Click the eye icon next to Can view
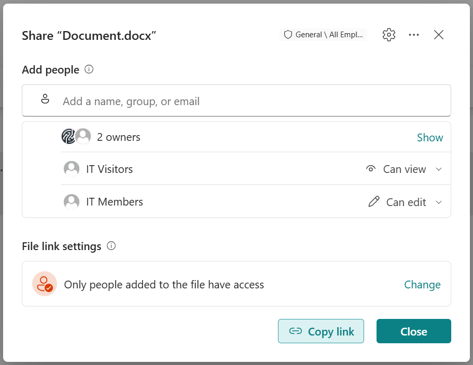Viewport: 473px width, 365px height. point(371,169)
